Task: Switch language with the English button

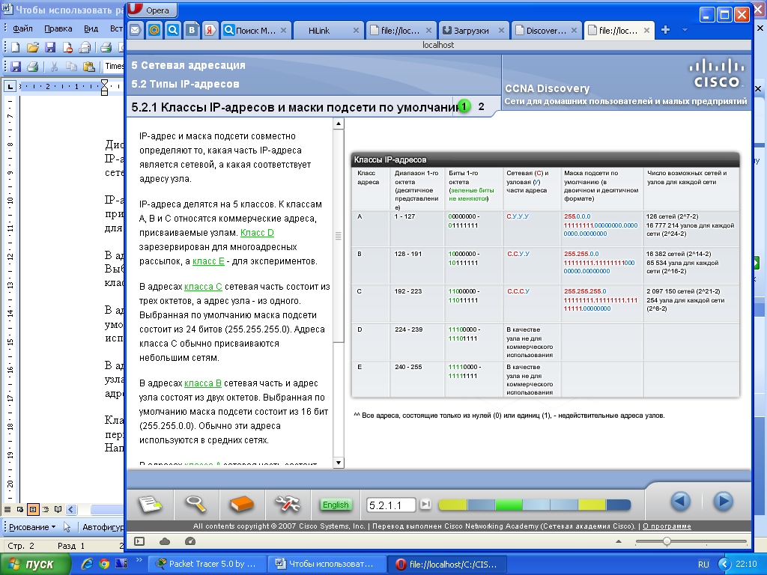Action: pos(336,505)
